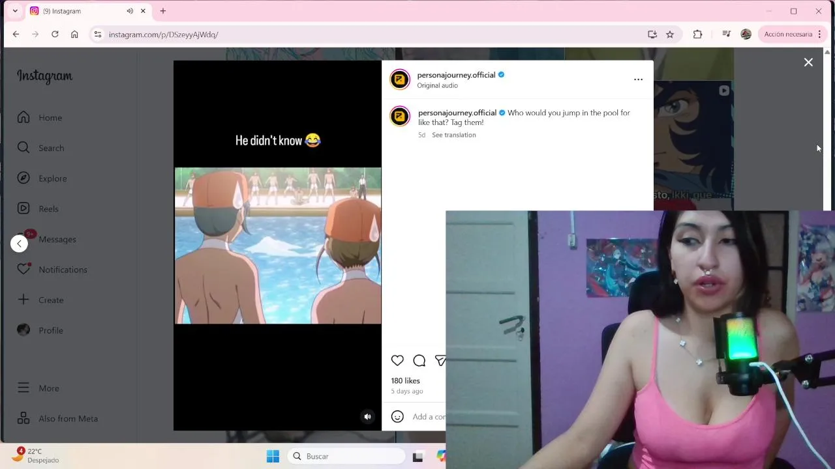The height and width of the screenshot is (469, 835).
Task: Like the post with heart icon
Action: coord(397,360)
